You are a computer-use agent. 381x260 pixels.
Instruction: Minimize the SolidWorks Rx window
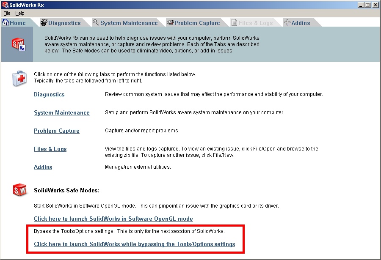click(361, 5)
